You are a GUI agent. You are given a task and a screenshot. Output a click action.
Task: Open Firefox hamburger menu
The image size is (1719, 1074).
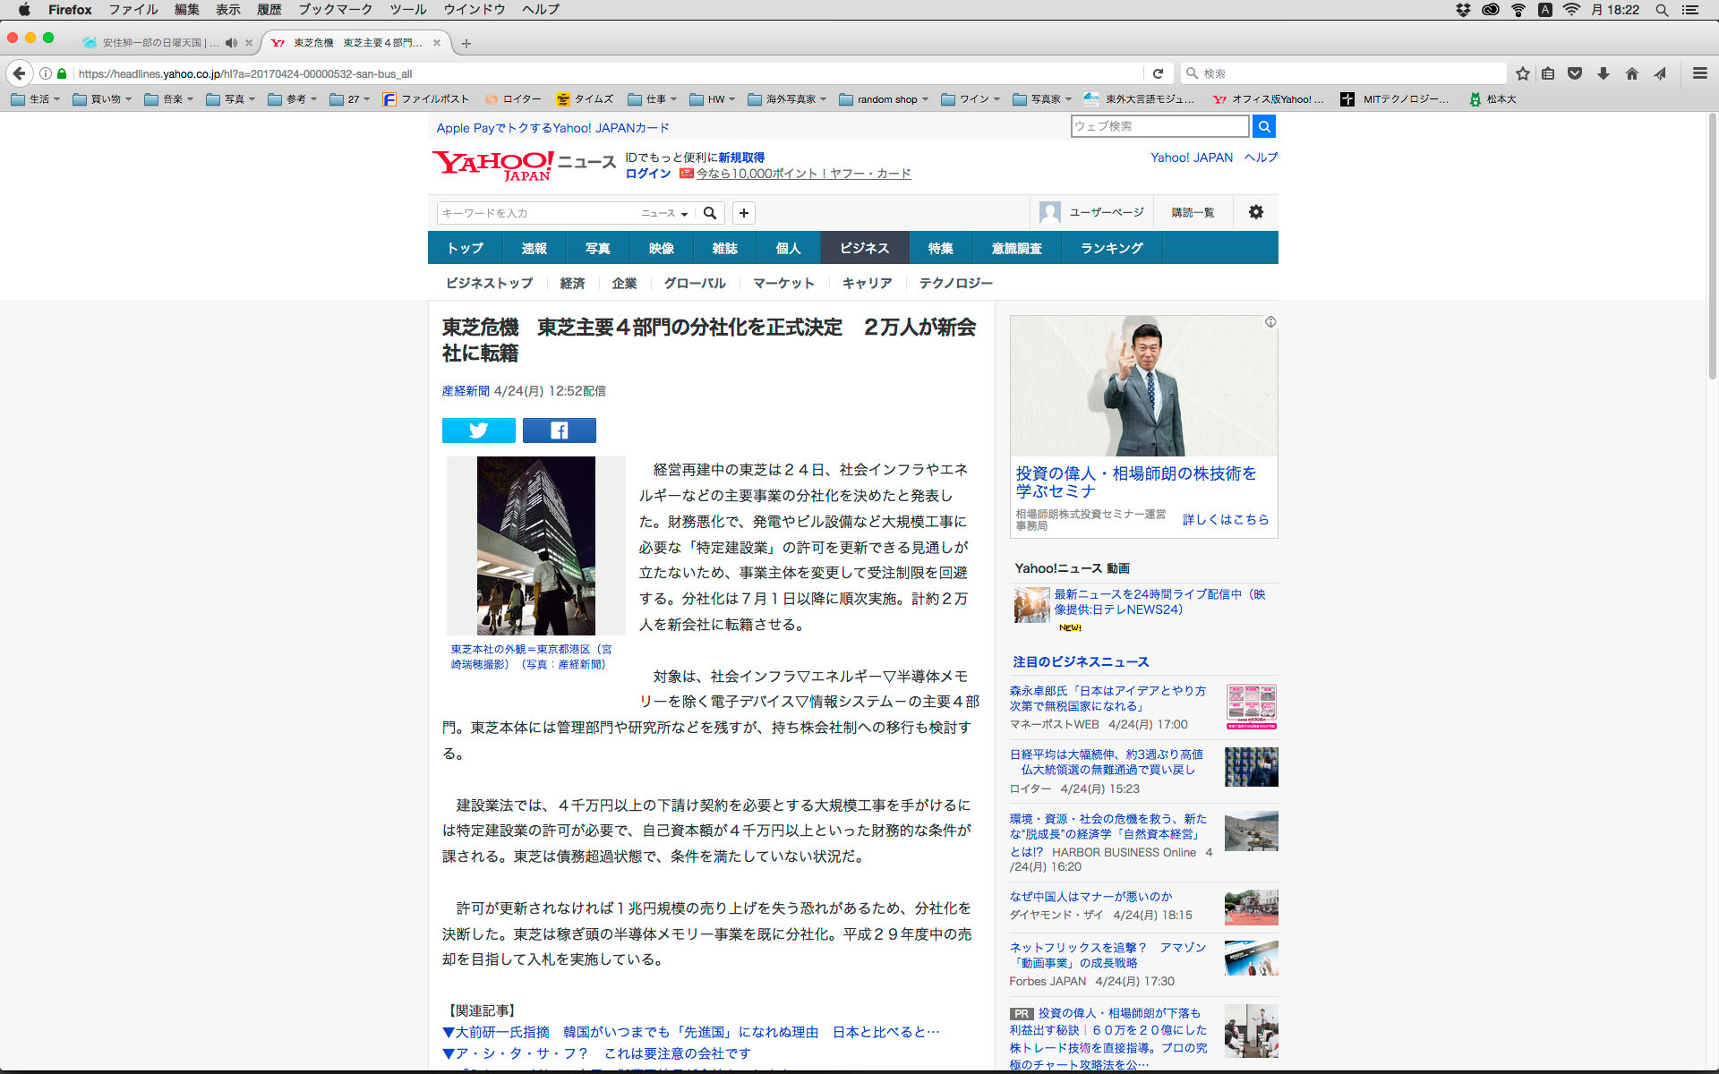tap(1699, 73)
